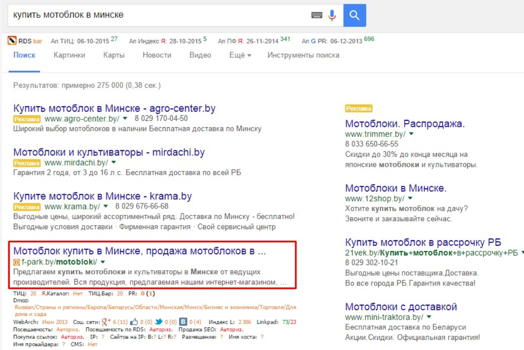Expand arrow next to www.krama.by/
This screenshot has height=350, width=524.
[106, 206]
